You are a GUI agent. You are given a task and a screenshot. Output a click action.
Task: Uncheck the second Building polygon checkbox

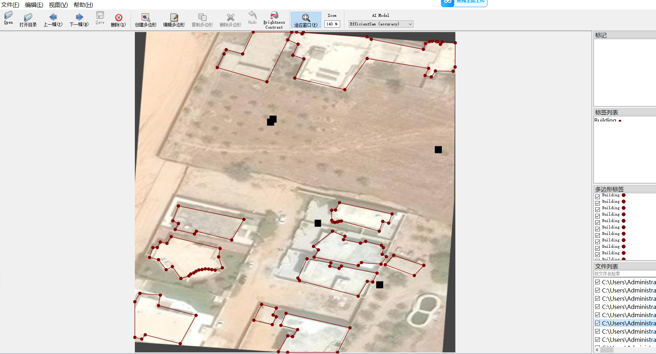[598, 203]
